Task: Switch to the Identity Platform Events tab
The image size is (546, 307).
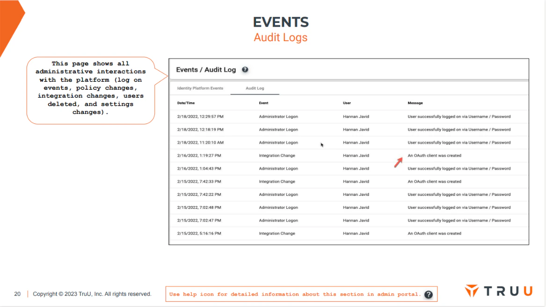Action: [x=200, y=88]
